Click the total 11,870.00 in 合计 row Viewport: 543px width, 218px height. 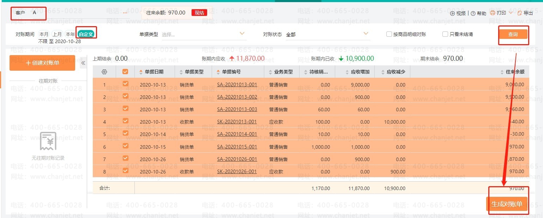[359, 188]
